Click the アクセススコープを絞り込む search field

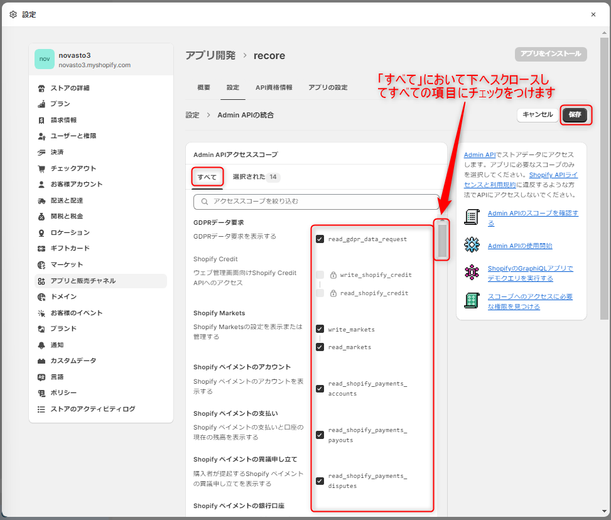click(x=316, y=202)
